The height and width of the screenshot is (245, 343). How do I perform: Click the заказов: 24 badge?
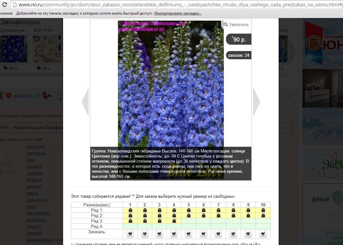pyautogui.click(x=239, y=55)
